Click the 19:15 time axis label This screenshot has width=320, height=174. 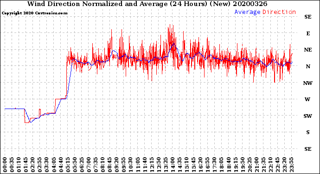point(236,165)
